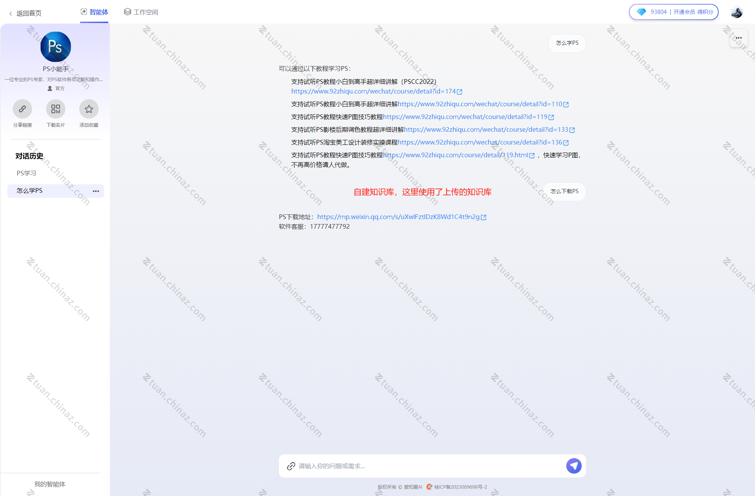Click 开通会员 得积分 button
Viewport: 755px width, 496px height.
[693, 12]
